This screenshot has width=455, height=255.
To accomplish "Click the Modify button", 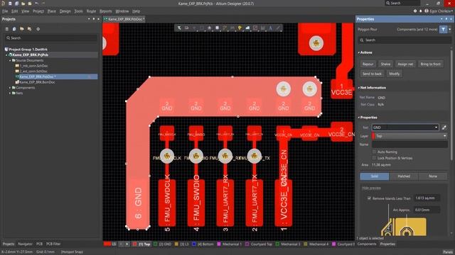I will (394, 74).
